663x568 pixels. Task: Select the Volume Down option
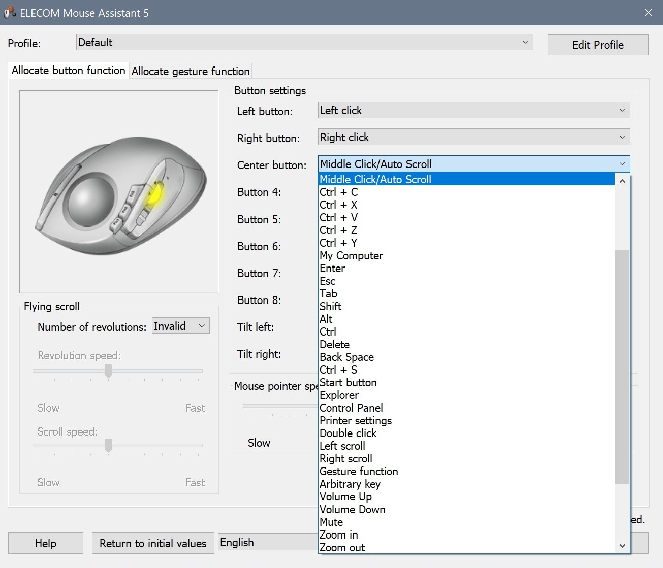[x=466, y=509]
